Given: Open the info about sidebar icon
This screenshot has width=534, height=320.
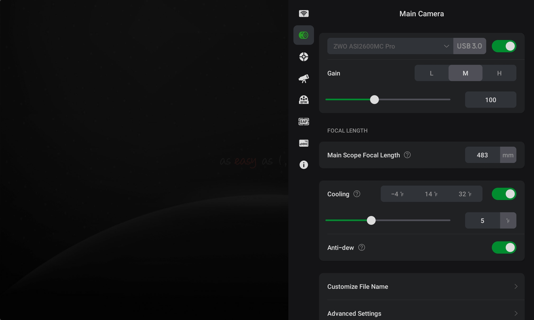Looking at the screenshot, I should [x=304, y=165].
